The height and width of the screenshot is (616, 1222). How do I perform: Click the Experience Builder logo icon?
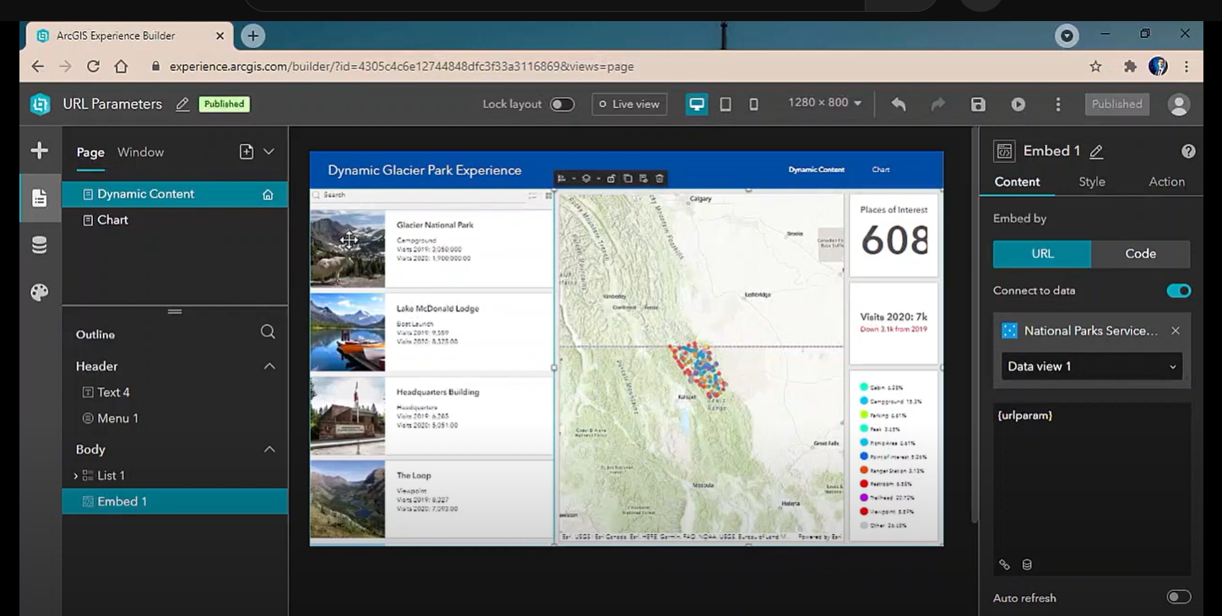[x=40, y=104]
